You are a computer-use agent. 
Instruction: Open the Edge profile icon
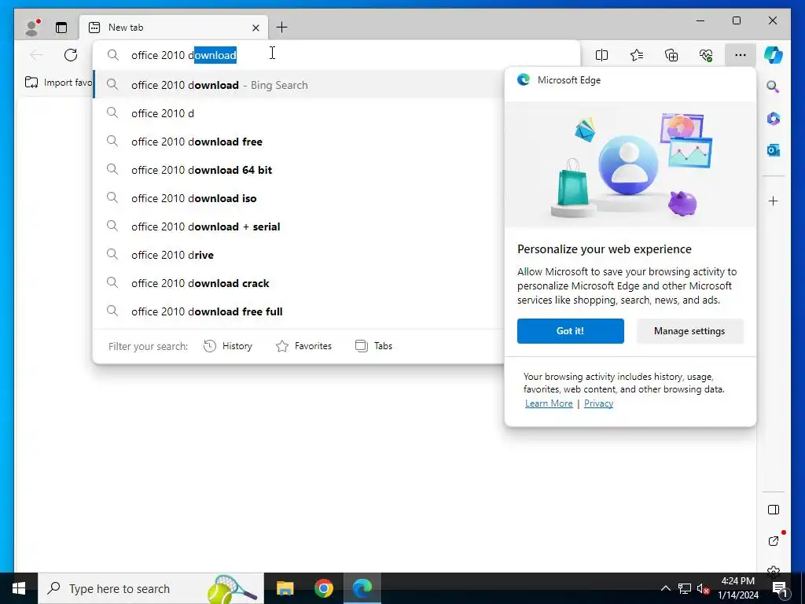(x=33, y=28)
